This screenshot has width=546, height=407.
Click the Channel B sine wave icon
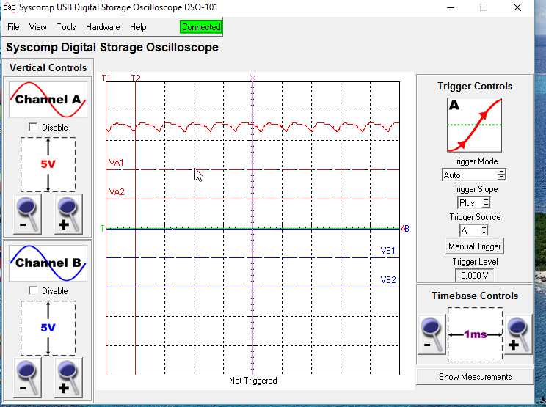(48, 263)
